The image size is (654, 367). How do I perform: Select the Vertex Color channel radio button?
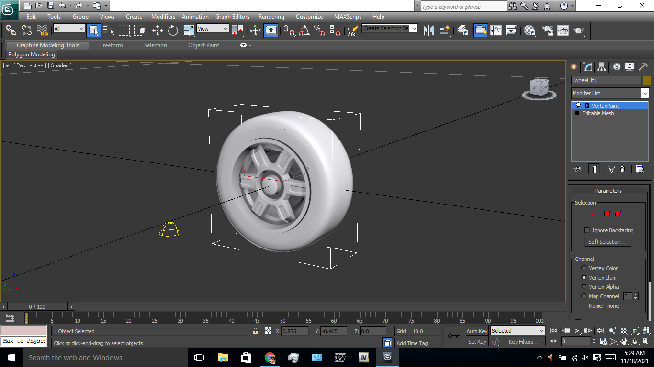584,268
